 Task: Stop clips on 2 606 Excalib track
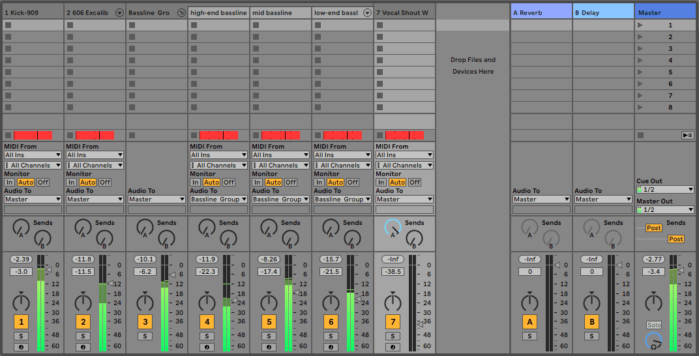(70, 135)
